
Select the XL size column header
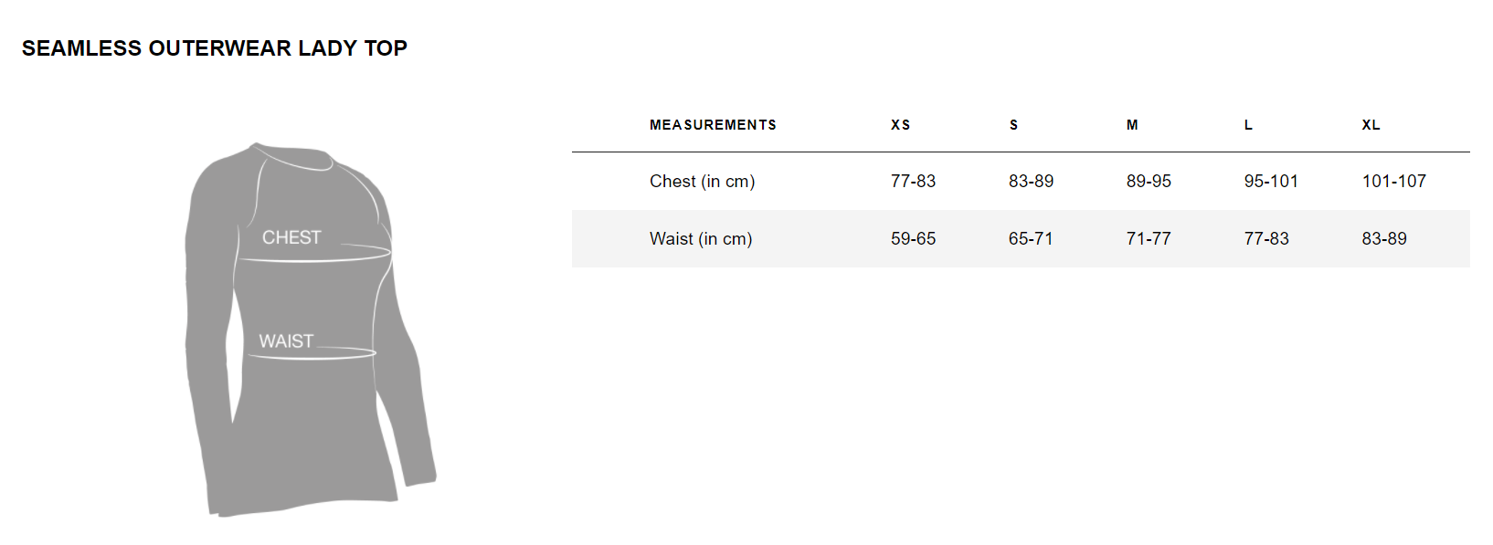(1371, 125)
